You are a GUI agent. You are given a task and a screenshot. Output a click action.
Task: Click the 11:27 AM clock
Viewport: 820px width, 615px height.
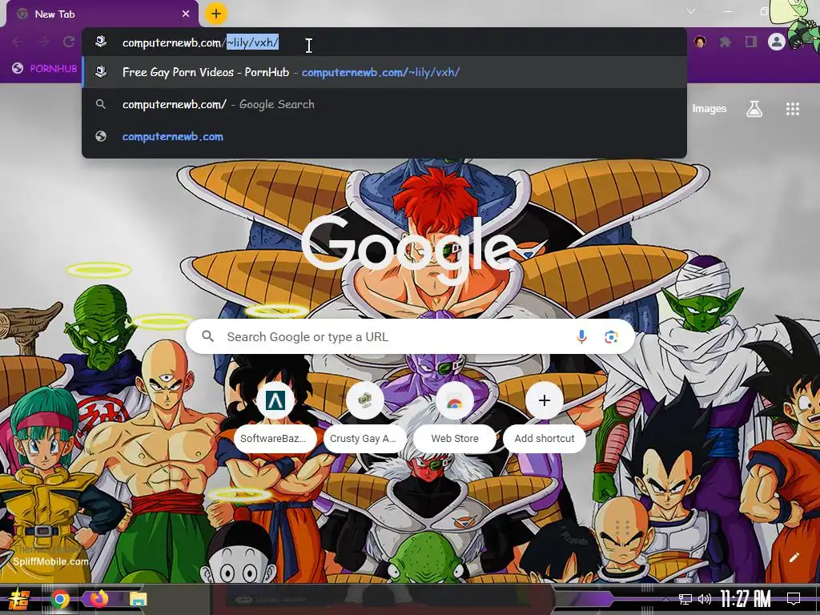pos(746,599)
